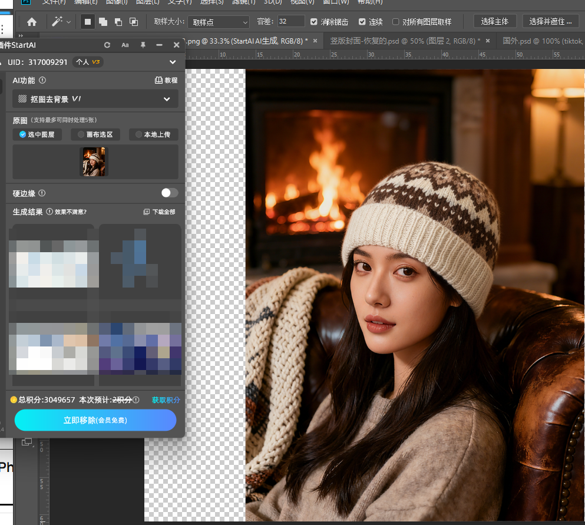Viewport: 585px width, 525px height.
Task: Expand the UID account chevron
Action: [x=173, y=62]
